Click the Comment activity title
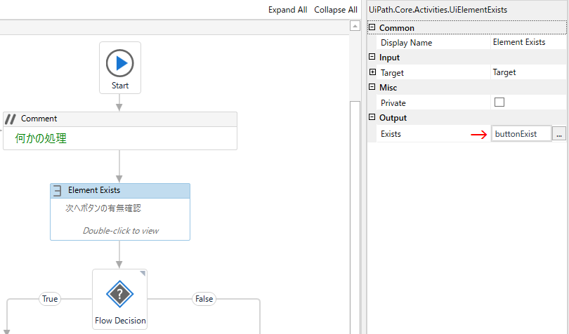 click(39, 119)
